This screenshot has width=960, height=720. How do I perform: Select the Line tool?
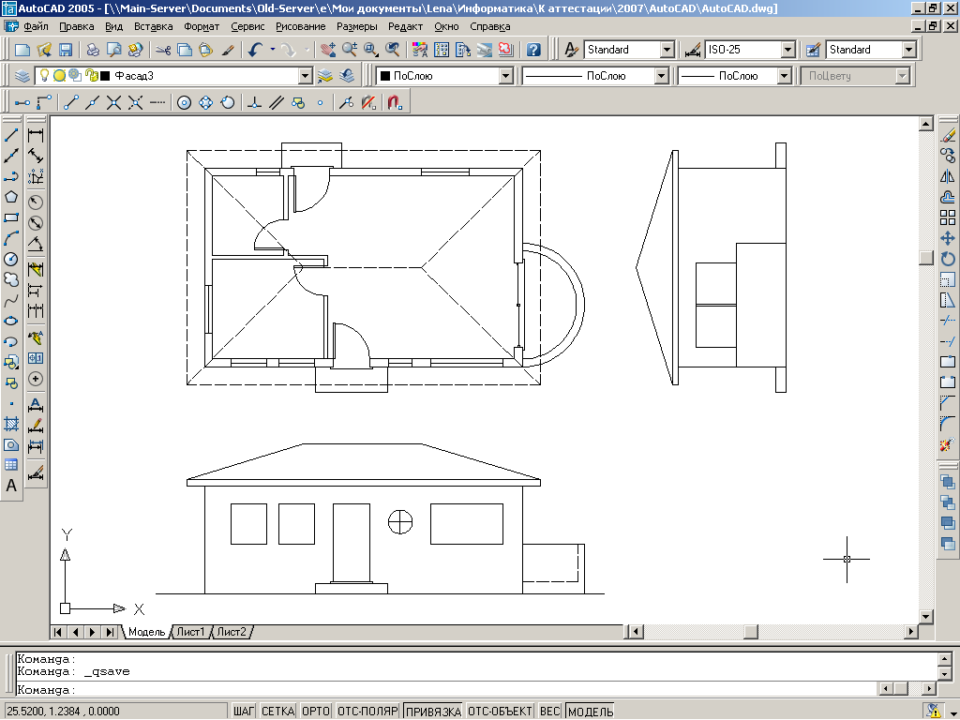coord(11,134)
